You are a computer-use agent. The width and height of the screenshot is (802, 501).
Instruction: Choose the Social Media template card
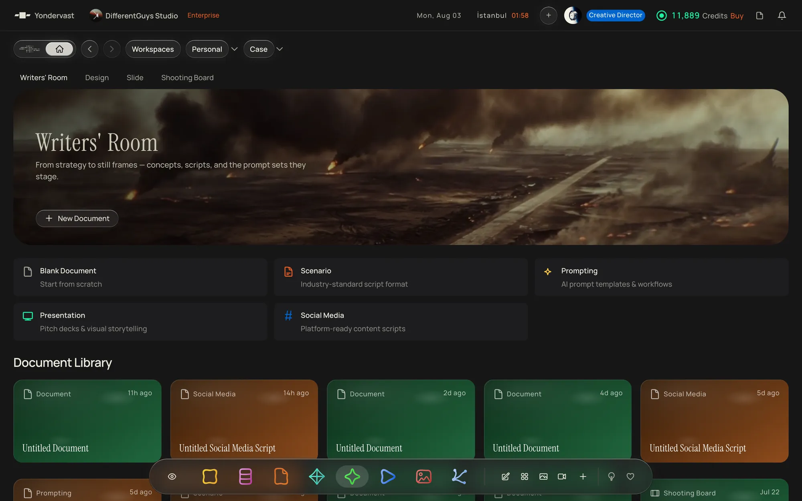tap(401, 321)
